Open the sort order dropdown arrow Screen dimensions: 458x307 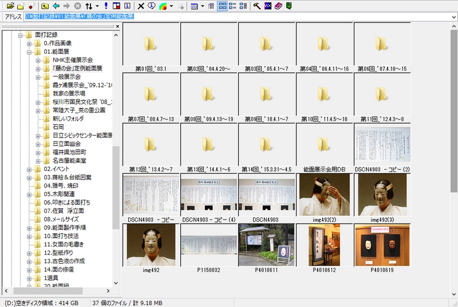pyautogui.click(x=97, y=6)
